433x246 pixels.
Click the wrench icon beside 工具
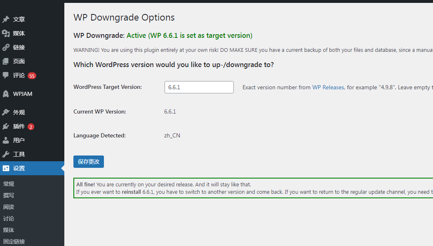coord(6,154)
